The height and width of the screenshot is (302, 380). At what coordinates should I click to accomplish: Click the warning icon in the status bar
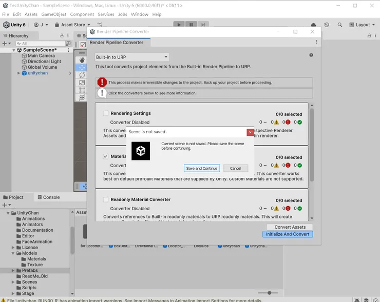point(4,300)
